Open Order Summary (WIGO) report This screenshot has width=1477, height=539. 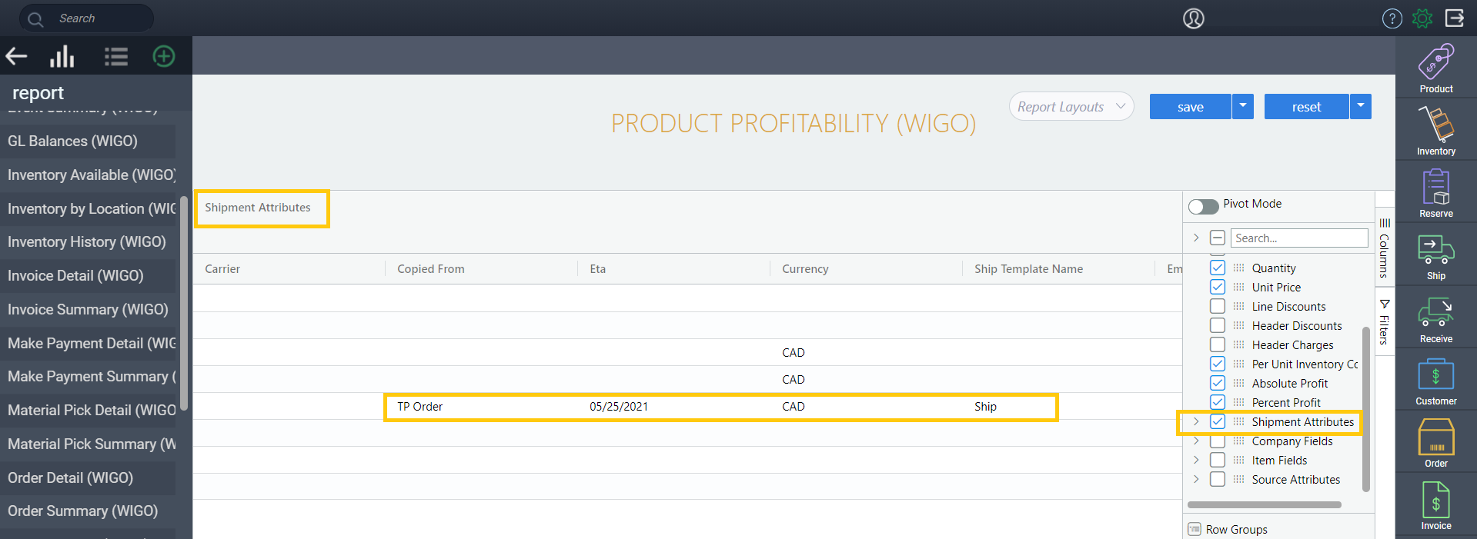(x=88, y=511)
